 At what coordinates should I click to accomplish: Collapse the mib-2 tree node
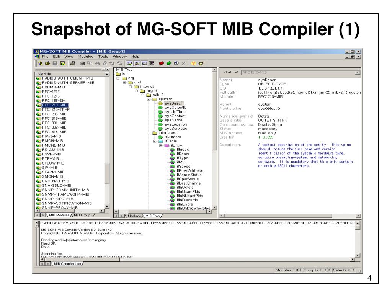coord(142,95)
